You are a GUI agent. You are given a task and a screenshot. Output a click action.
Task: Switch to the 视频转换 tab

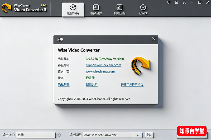[73, 9]
